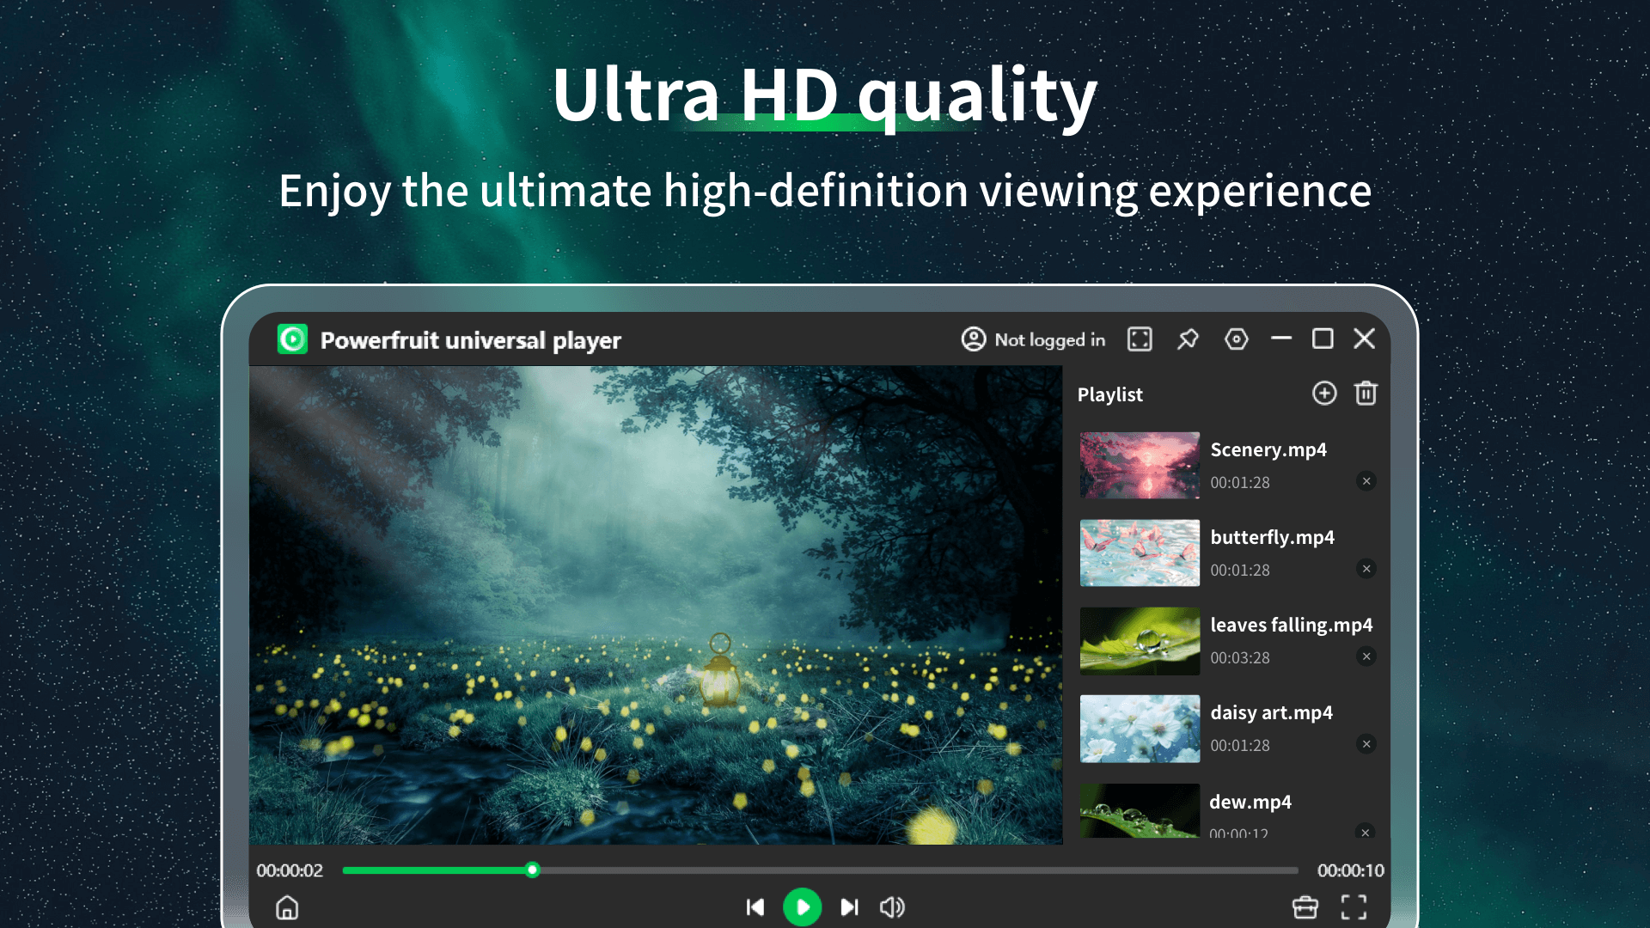Skip to previous track

pyautogui.click(x=755, y=907)
